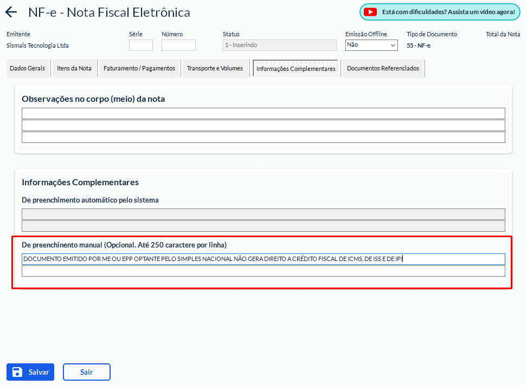Focus the third Observações no corpo line
The image size is (527, 385).
point(263,138)
